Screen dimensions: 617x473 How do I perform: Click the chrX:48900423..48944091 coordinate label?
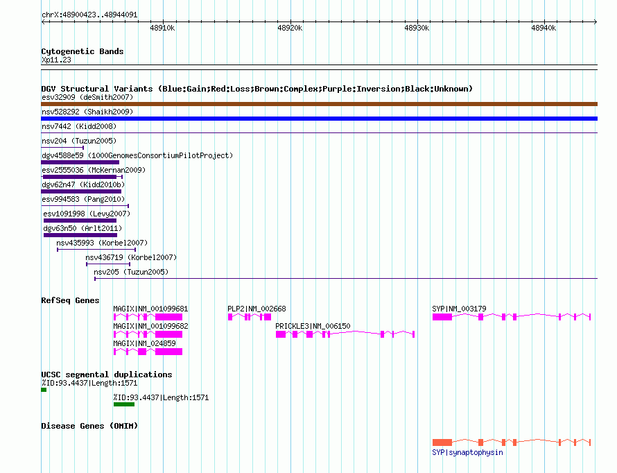pos(89,15)
